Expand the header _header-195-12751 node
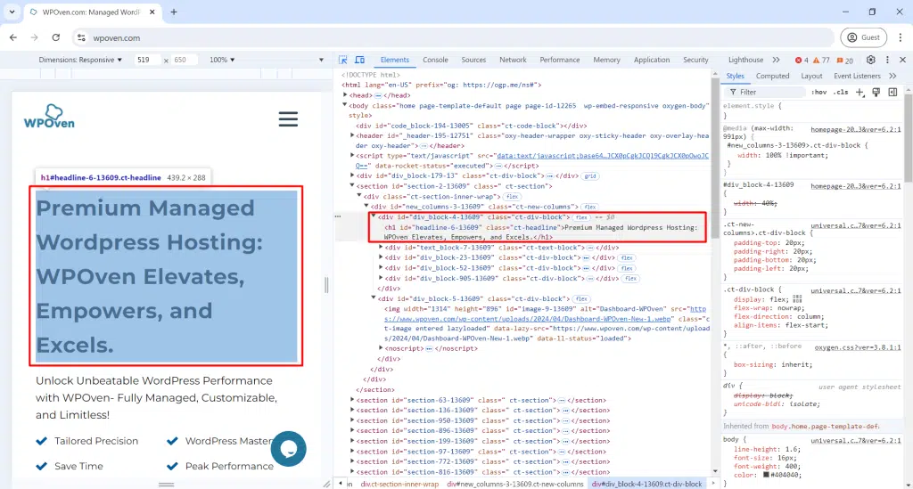The width and height of the screenshot is (913, 489). coord(352,135)
